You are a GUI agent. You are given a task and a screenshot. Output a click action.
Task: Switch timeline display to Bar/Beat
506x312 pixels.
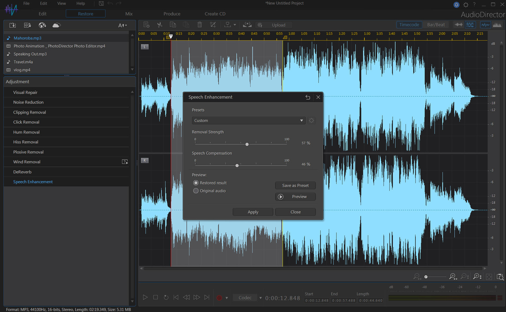(x=436, y=25)
